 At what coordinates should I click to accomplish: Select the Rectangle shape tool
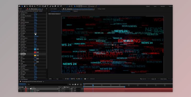[43, 6]
